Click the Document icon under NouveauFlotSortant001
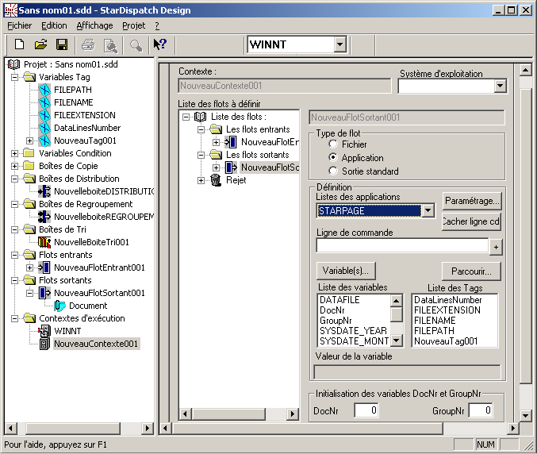 pyautogui.click(x=60, y=306)
